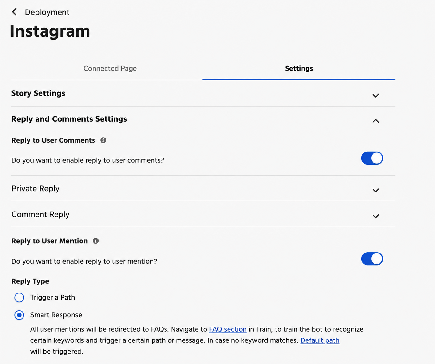Disable reply to user comments toggle

372,158
